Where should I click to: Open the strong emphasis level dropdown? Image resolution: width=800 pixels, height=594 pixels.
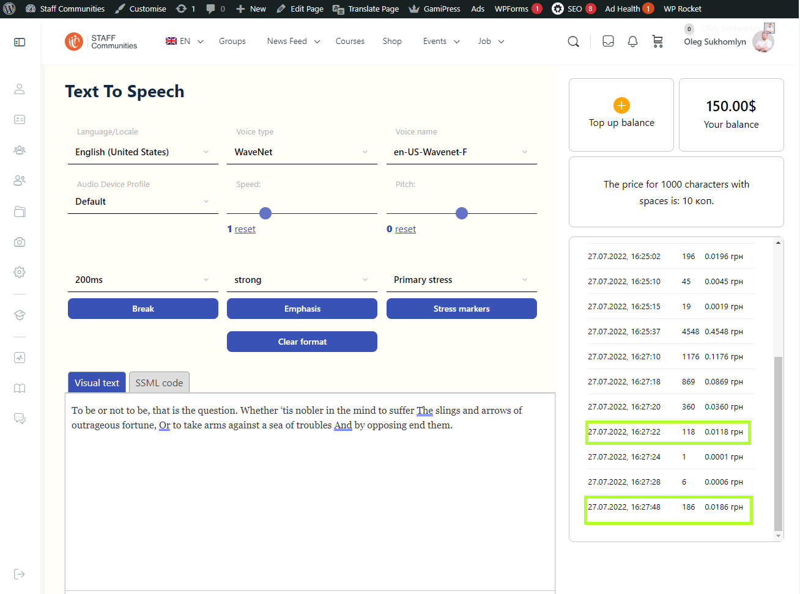(x=302, y=280)
